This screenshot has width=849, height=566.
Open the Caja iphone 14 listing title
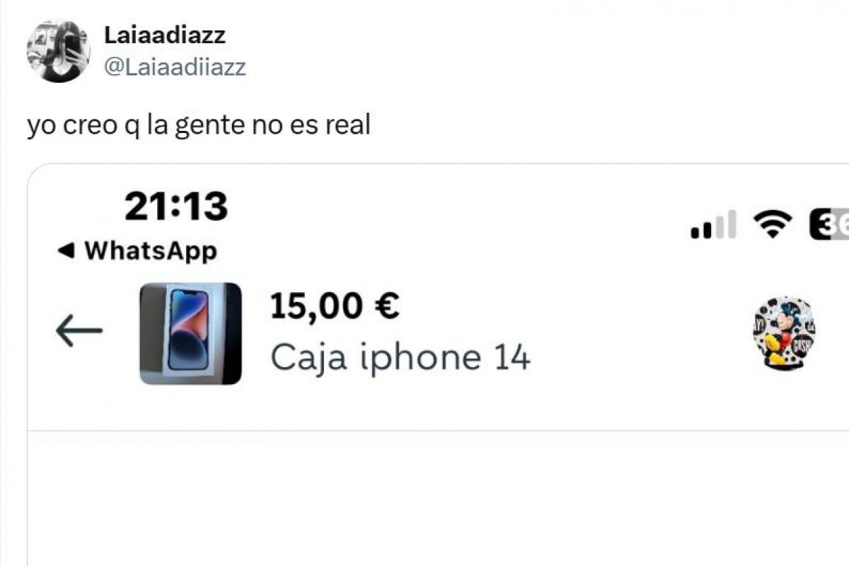click(400, 359)
